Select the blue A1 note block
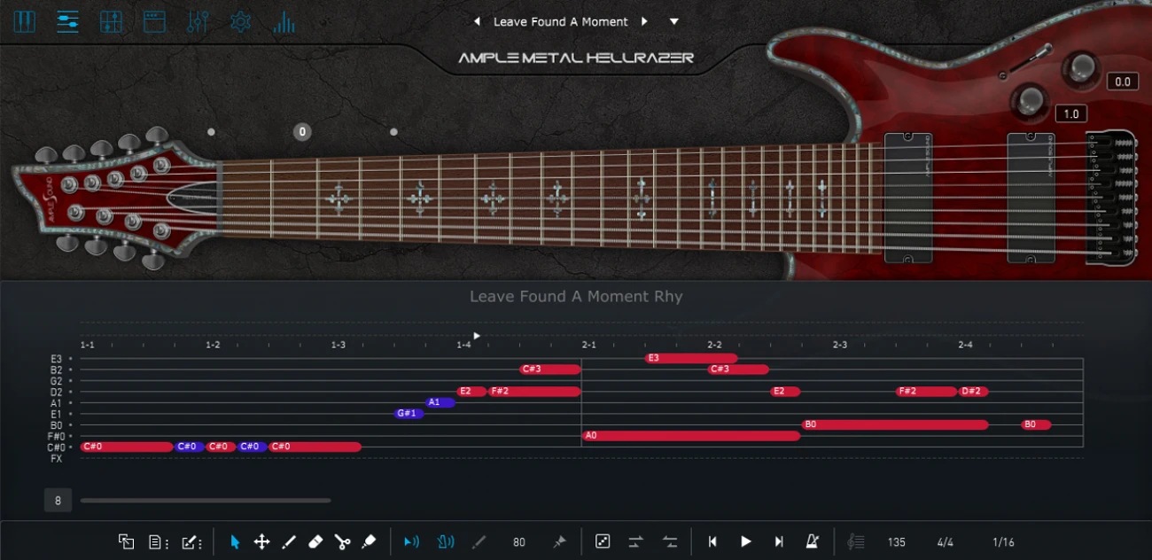 click(x=440, y=402)
